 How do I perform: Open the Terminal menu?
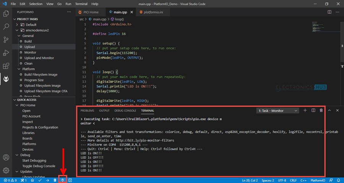click(81, 4)
